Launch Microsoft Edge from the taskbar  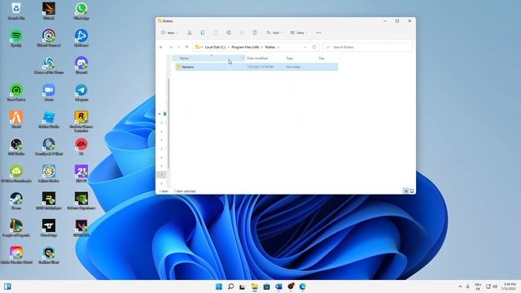point(302,286)
